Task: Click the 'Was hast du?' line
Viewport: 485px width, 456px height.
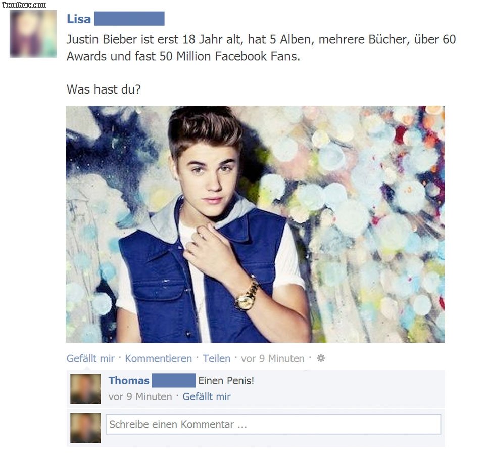Action: point(104,89)
